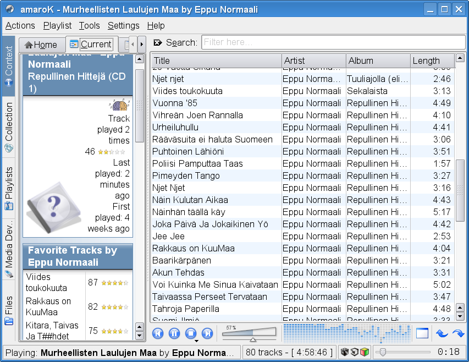Open the Tools menu
The height and width of the screenshot is (362, 469).
pyautogui.click(x=89, y=25)
